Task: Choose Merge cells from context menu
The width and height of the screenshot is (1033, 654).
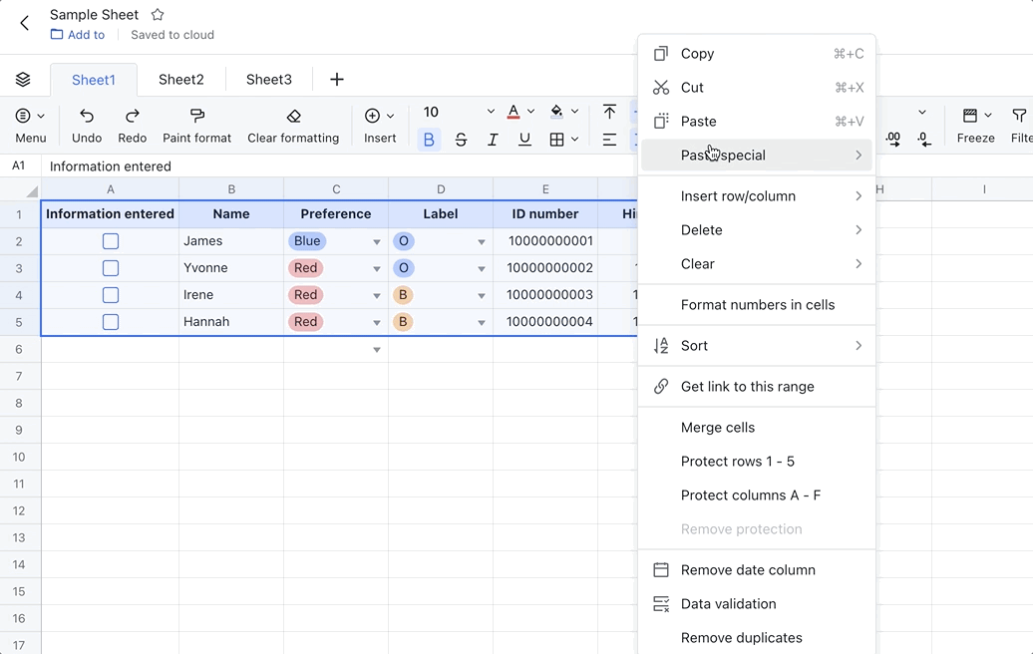Action: click(718, 428)
